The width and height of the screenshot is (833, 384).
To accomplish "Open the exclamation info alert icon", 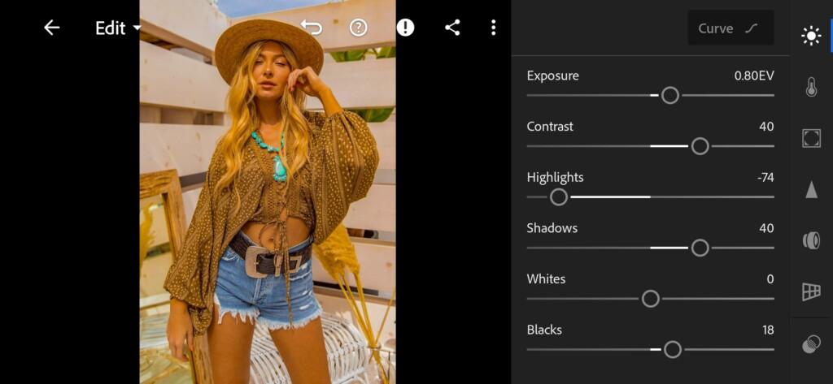I will click(x=405, y=28).
